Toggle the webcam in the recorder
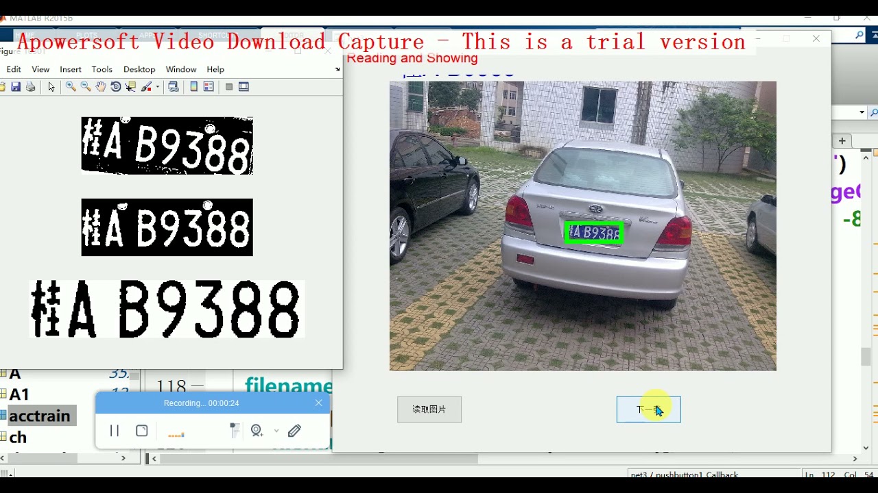The width and height of the screenshot is (878, 493). pos(257,431)
